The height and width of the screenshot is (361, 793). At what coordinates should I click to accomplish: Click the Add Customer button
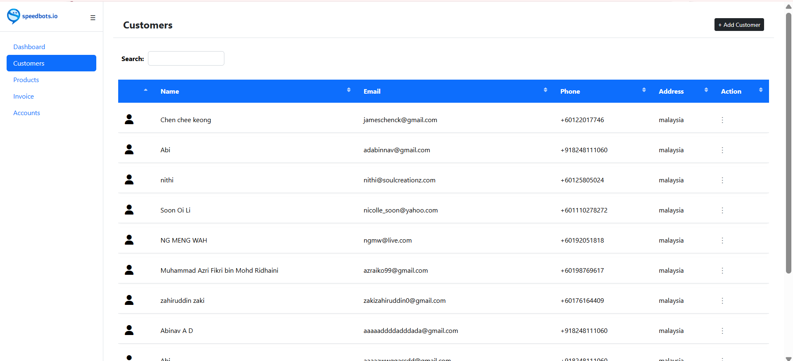739,25
